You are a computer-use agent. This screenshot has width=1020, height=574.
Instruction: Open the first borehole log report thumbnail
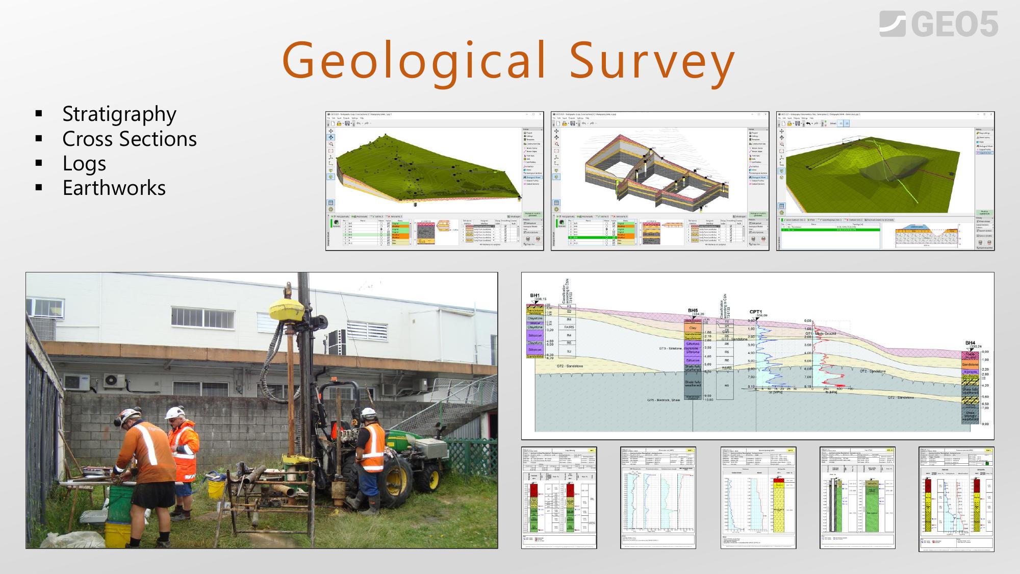click(x=559, y=498)
